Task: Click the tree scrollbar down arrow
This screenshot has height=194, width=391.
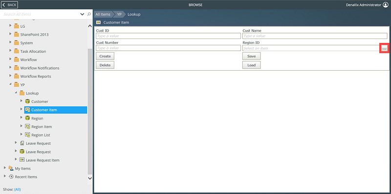Action: point(90,178)
